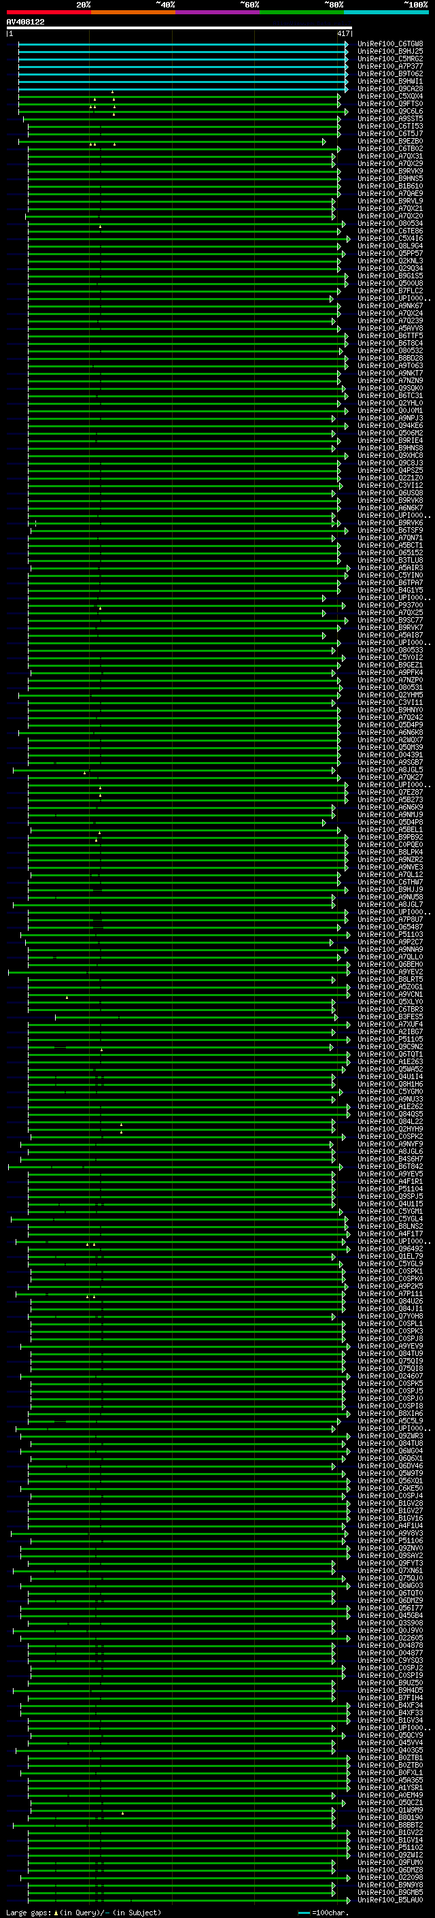Select the label UniRef100_C6T153
The height and width of the screenshot is (1918, 435).
click(390, 126)
